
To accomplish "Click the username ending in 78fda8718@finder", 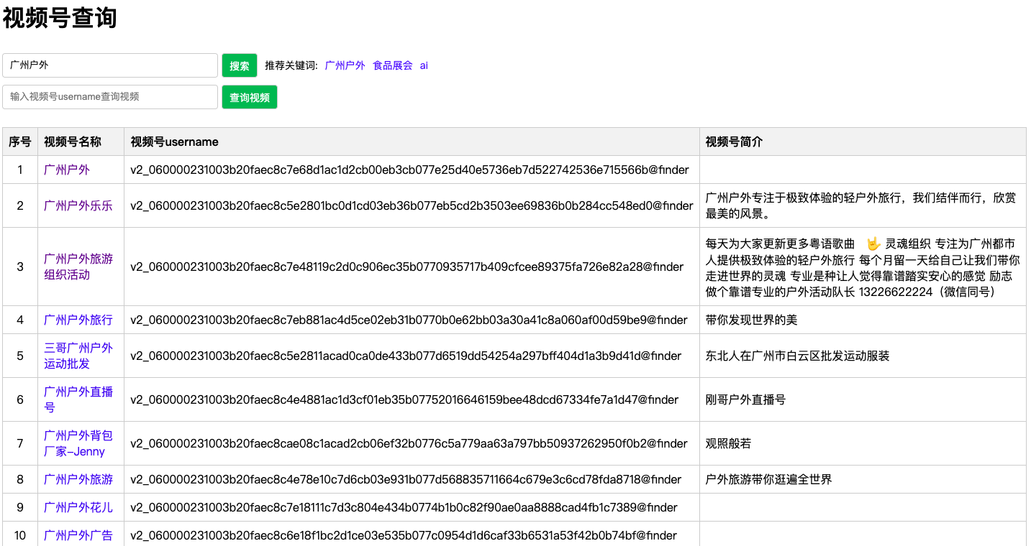I will [x=406, y=479].
